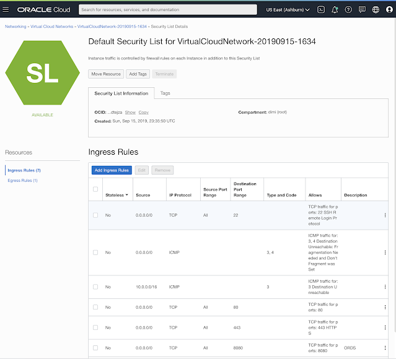396x359 pixels.
Task: Click the Edit ingress rule button
Action: pos(142,170)
